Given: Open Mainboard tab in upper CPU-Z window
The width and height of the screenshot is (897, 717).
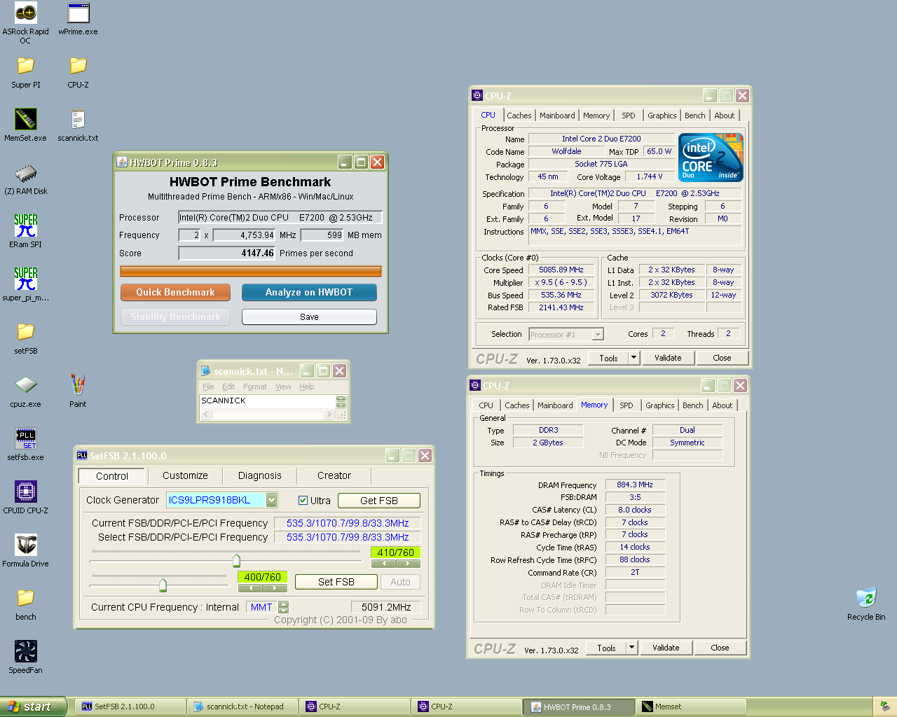Looking at the screenshot, I should pyautogui.click(x=557, y=116).
